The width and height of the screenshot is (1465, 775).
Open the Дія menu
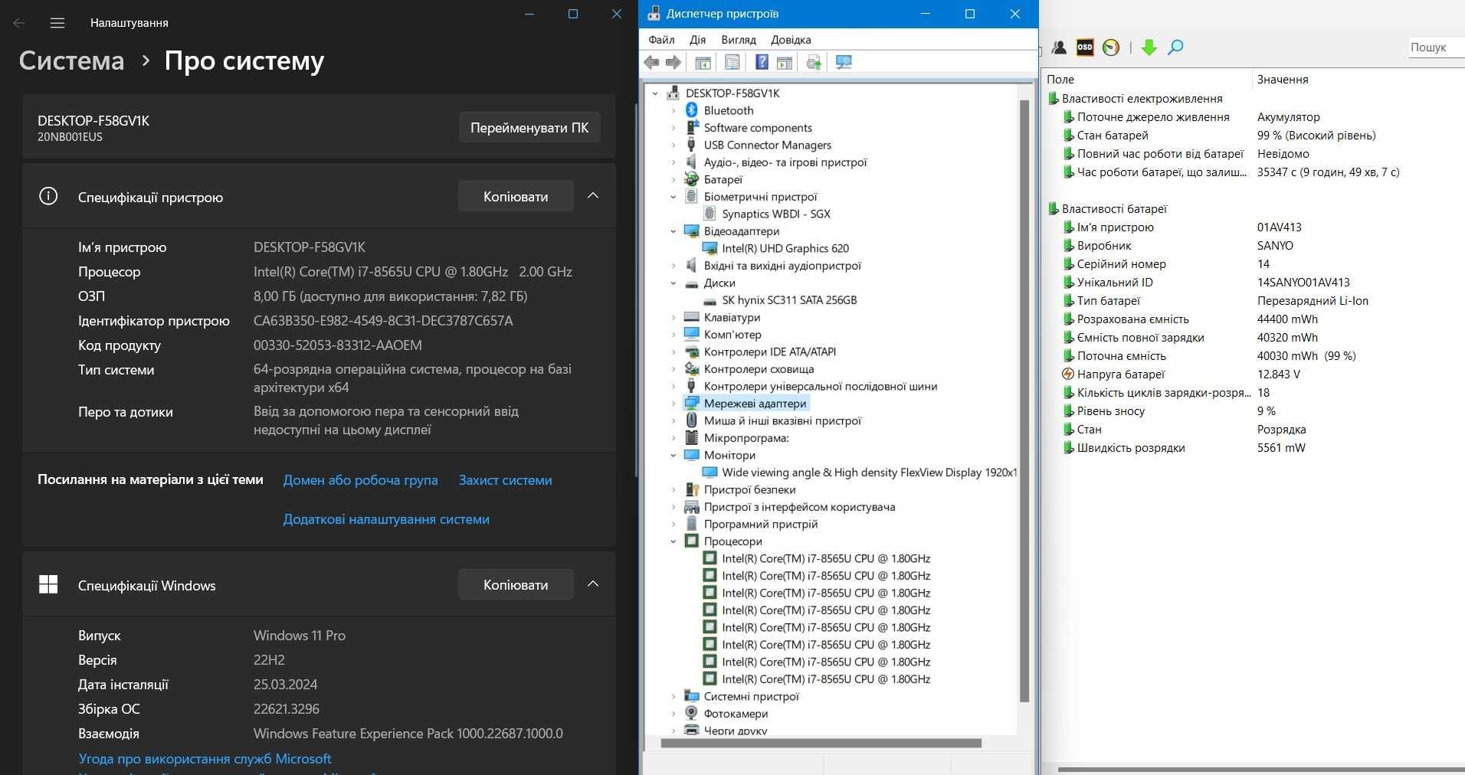[x=697, y=40]
